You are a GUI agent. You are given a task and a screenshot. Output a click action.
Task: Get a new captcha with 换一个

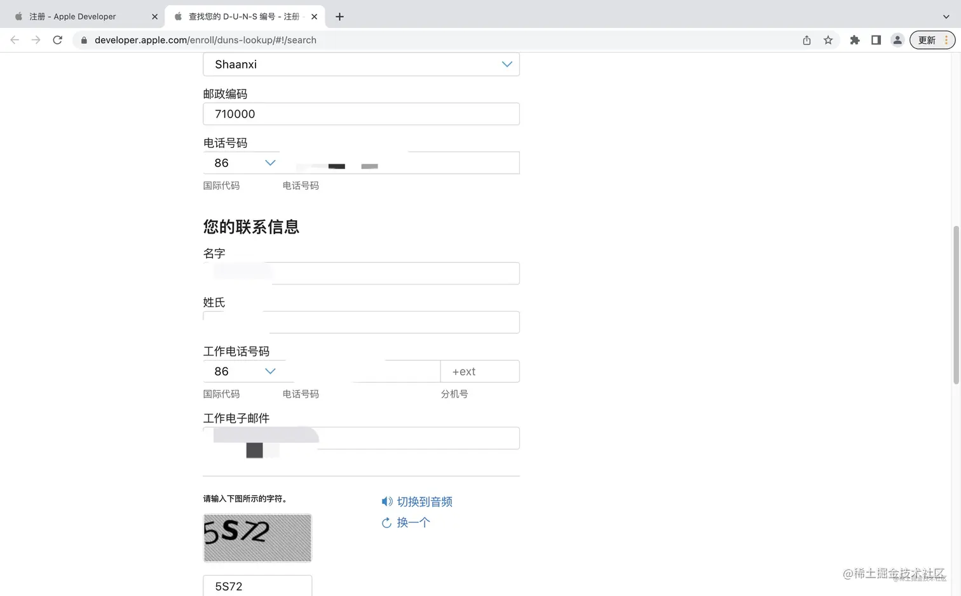pyautogui.click(x=406, y=522)
